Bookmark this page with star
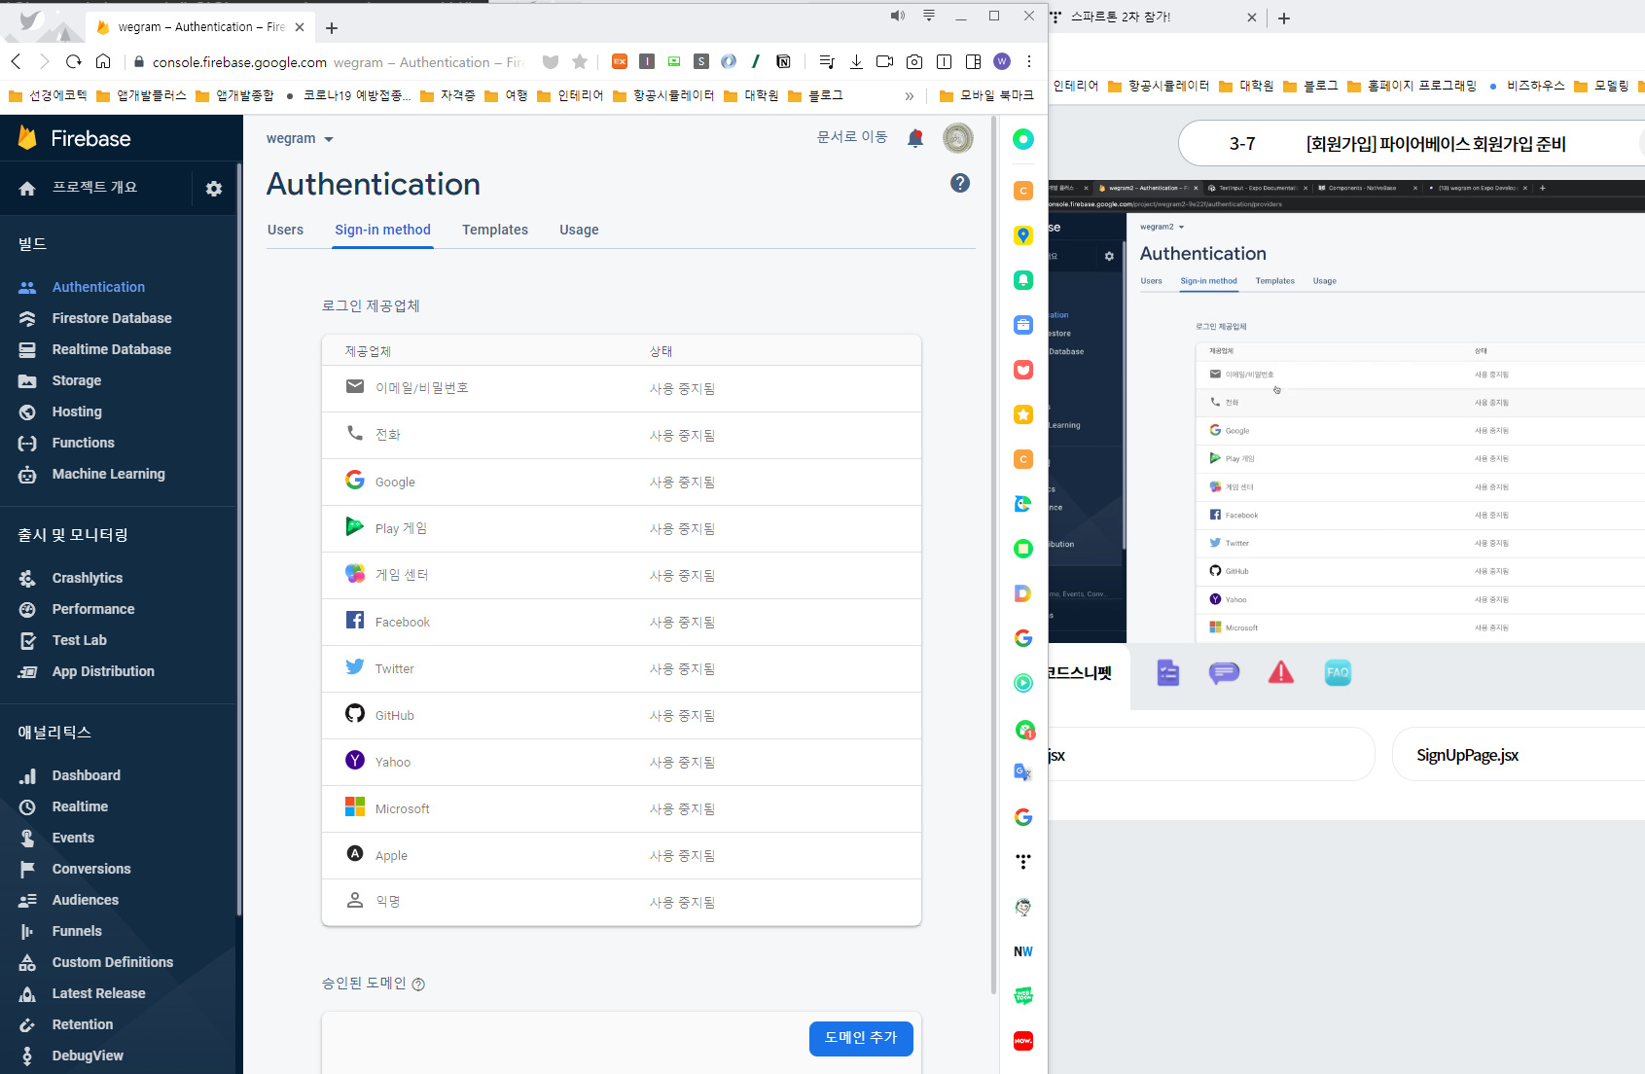The height and width of the screenshot is (1074, 1645). pyautogui.click(x=580, y=61)
